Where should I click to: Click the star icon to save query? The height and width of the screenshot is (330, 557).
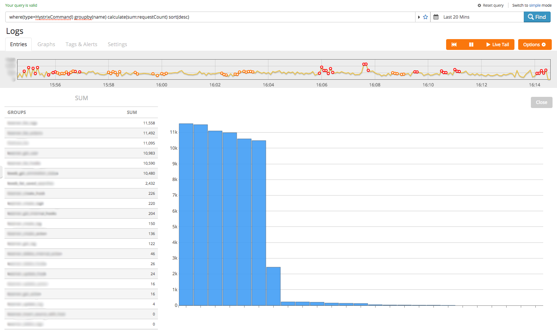tap(425, 17)
